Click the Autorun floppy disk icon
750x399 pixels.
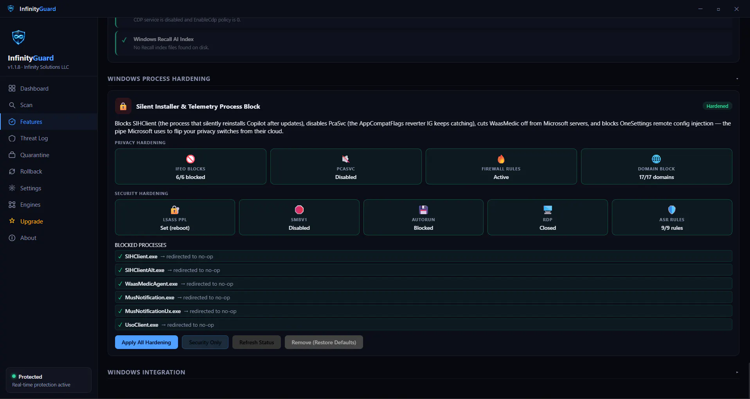[423, 210]
